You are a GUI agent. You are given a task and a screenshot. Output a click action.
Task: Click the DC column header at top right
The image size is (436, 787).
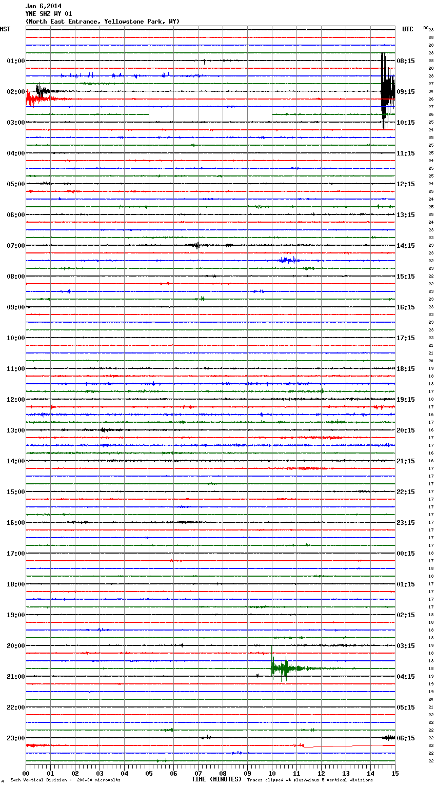pos(426,28)
